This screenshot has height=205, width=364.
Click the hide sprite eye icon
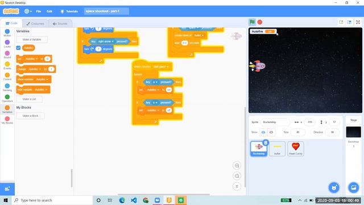click(x=271, y=132)
